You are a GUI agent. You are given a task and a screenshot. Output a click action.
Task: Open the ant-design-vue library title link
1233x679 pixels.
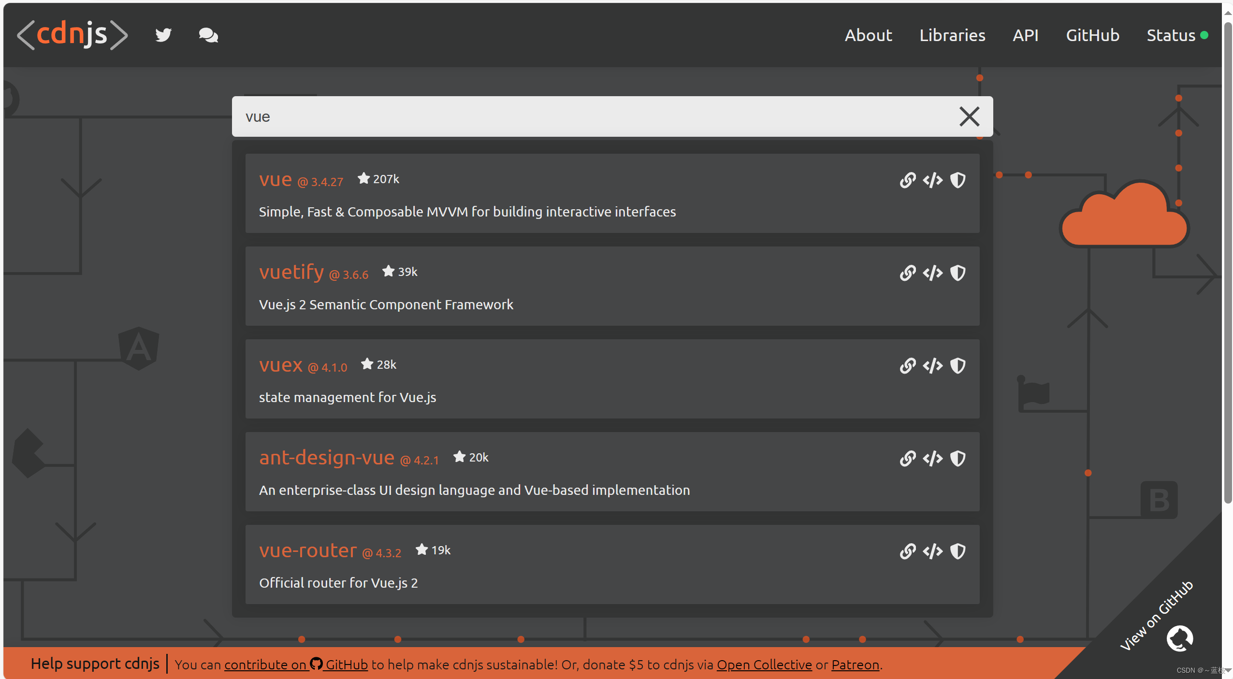(327, 458)
